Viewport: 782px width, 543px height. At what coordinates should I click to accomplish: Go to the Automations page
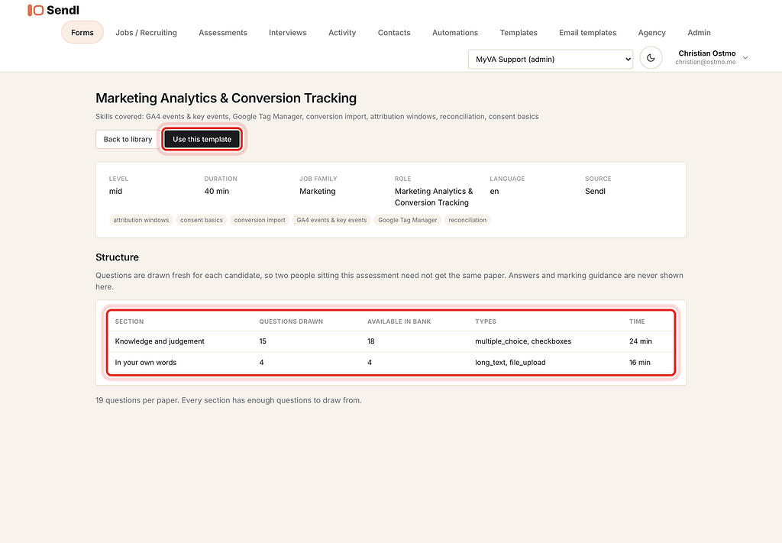point(455,32)
